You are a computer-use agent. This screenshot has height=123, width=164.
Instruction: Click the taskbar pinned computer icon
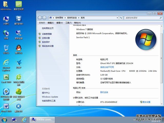(14, 120)
